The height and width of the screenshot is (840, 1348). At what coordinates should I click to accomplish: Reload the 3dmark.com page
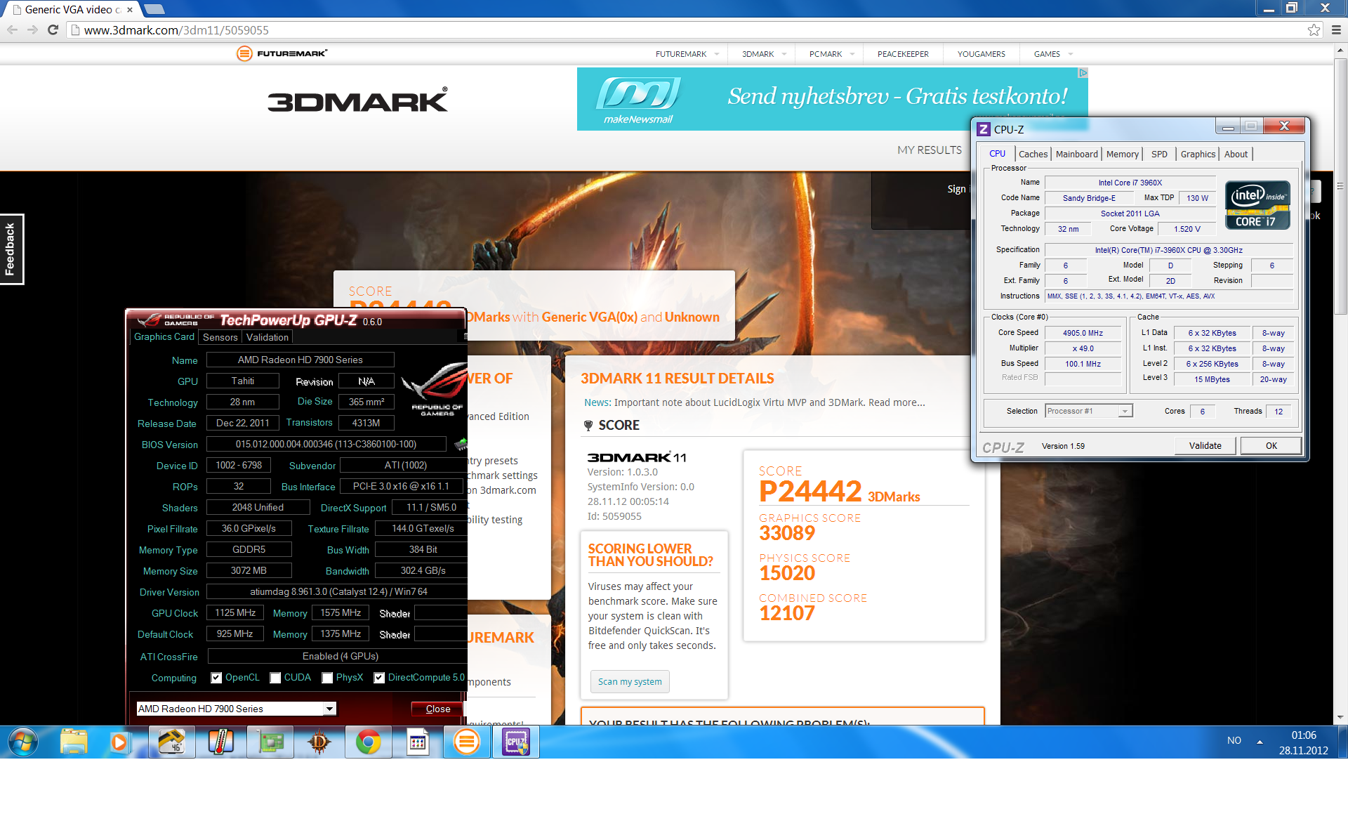point(53,29)
